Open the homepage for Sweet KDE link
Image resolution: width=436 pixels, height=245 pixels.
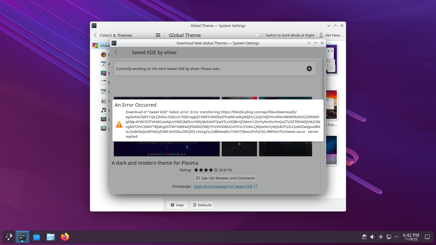(223, 186)
